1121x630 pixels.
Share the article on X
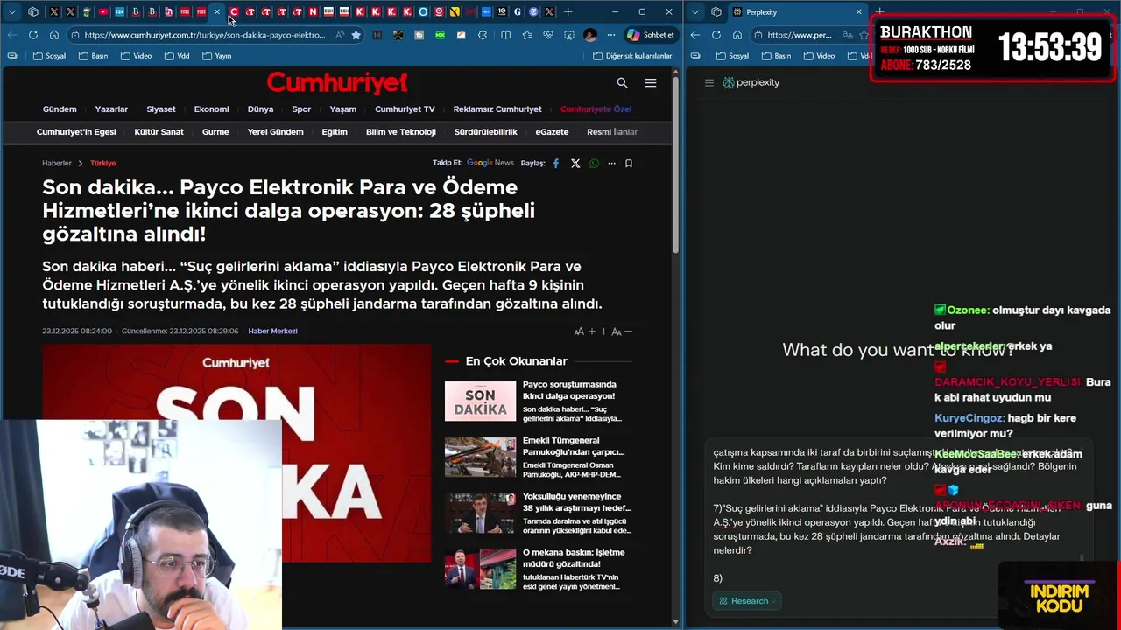point(575,164)
